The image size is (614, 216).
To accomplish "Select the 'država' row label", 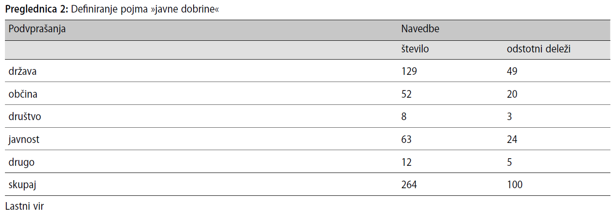I will click(x=22, y=71).
